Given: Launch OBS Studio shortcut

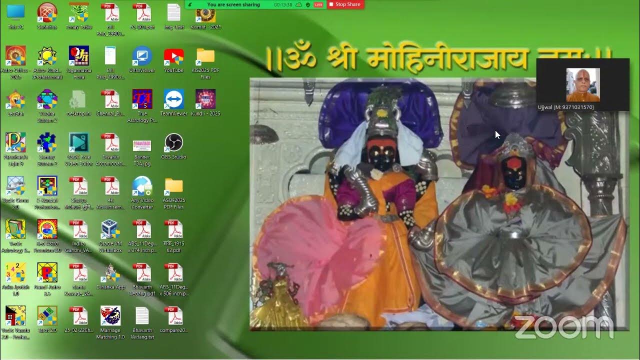Looking at the screenshot, I should tap(173, 146).
